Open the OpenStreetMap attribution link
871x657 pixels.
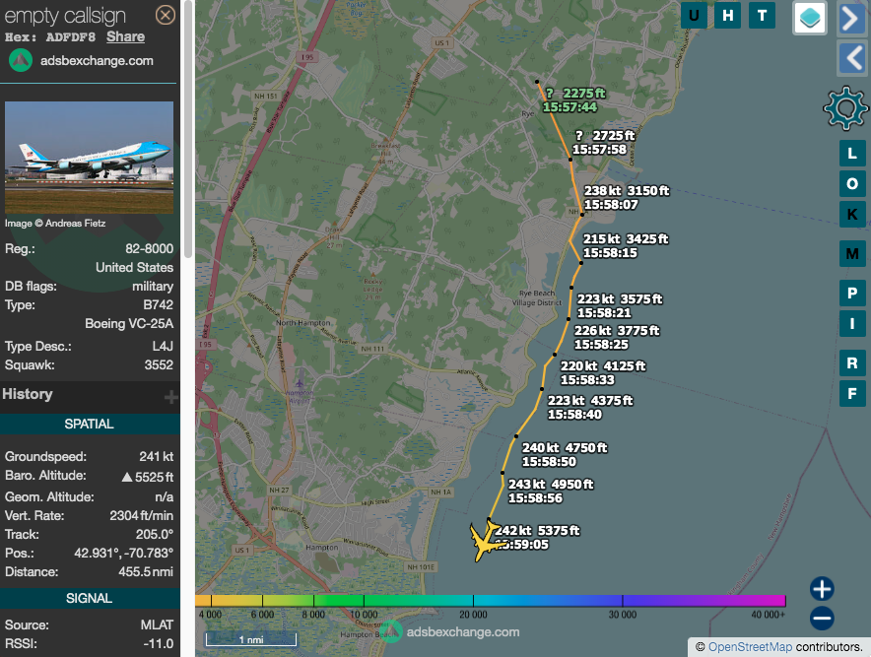point(749,647)
